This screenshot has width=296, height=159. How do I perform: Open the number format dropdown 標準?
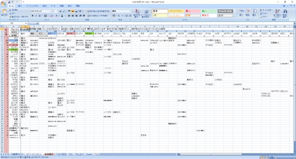point(130,11)
